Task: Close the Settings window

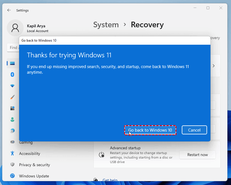Action: tap(221, 8)
